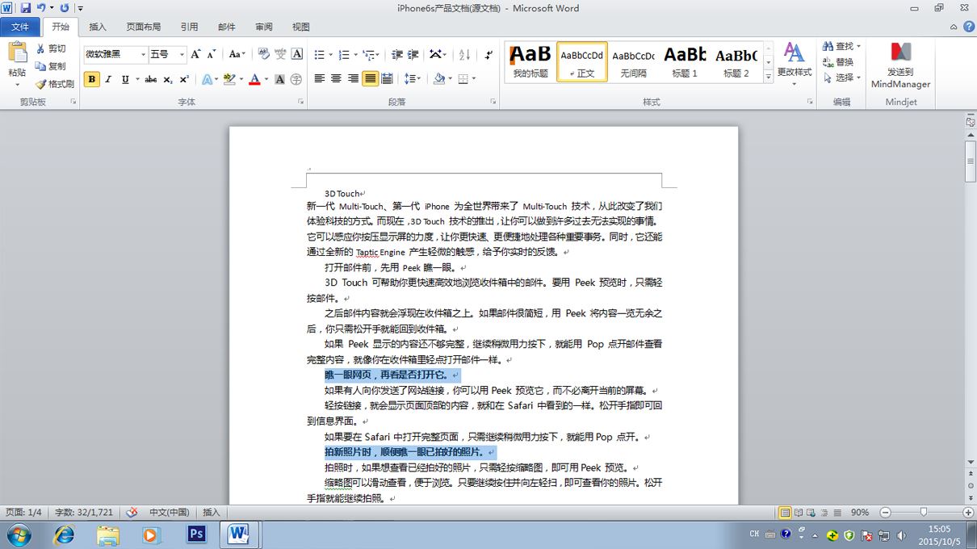This screenshot has height=549, width=977.
Task: Open Internet Explorer from the taskbar
Action: coord(64,534)
